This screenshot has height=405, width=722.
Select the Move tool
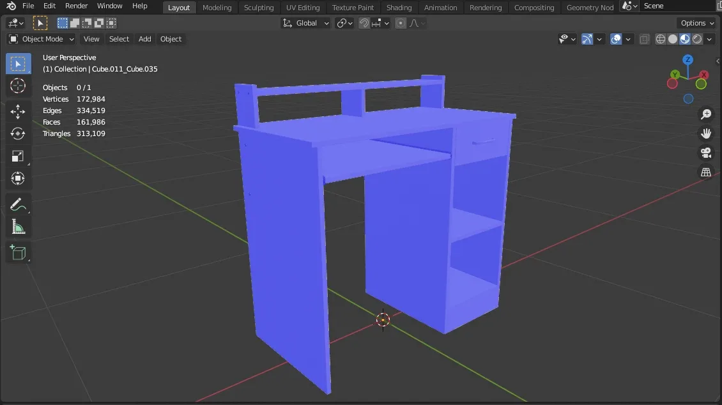pos(18,111)
